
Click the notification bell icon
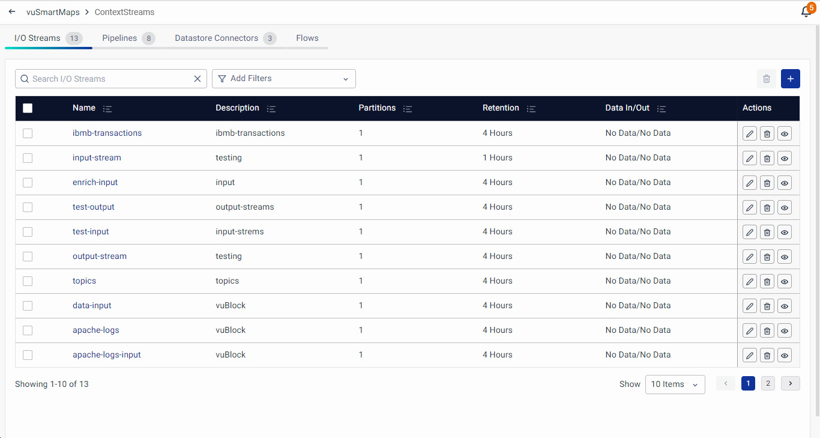pos(806,12)
